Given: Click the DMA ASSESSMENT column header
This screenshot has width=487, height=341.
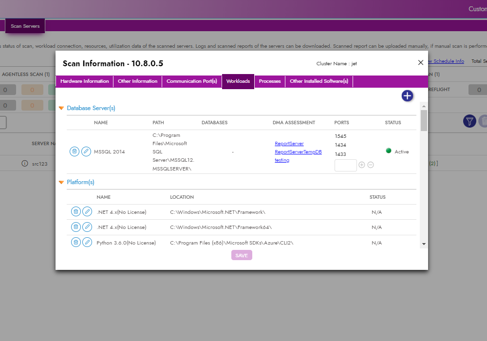Looking at the screenshot, I should (x=294, y=123).
